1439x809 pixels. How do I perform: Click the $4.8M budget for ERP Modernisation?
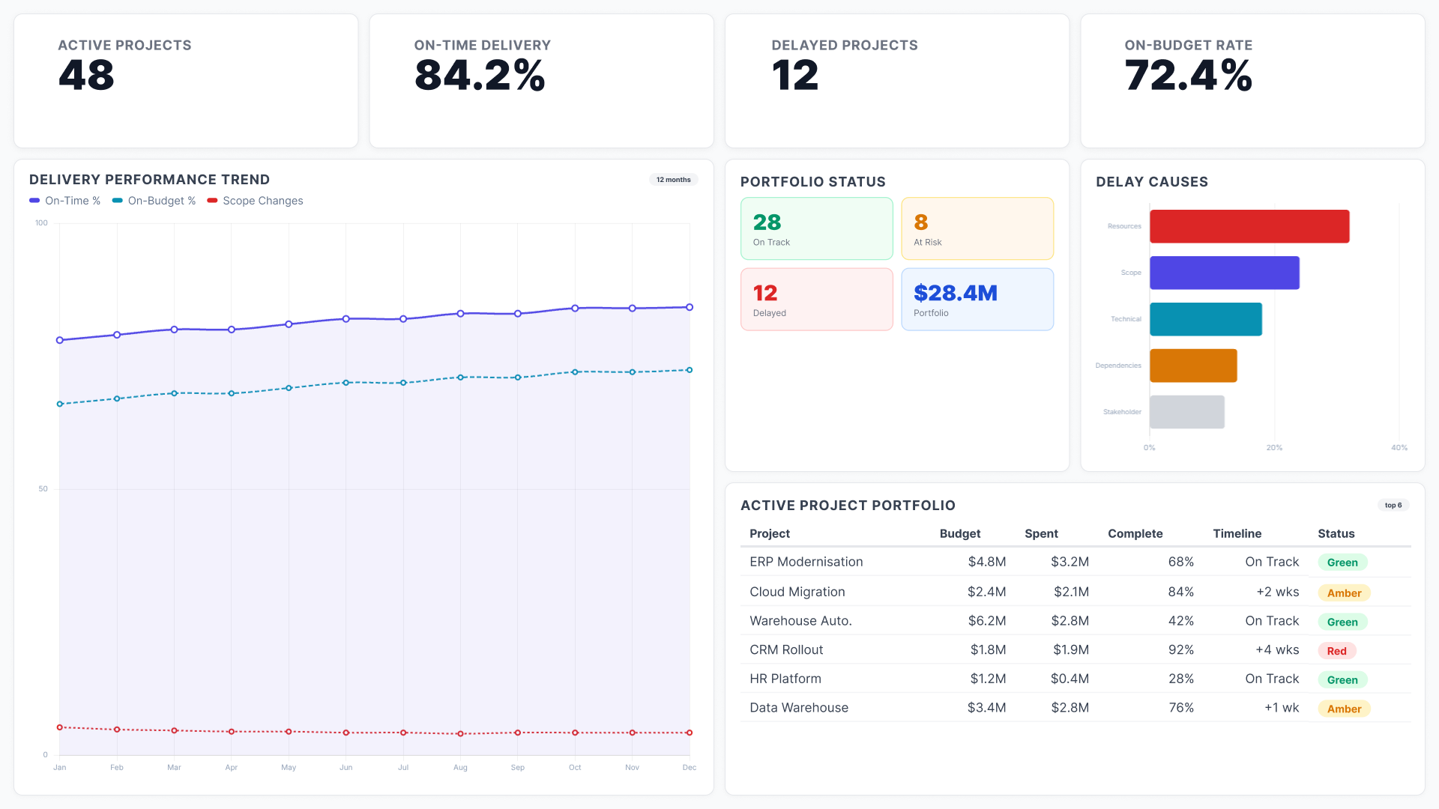point(987,562)
